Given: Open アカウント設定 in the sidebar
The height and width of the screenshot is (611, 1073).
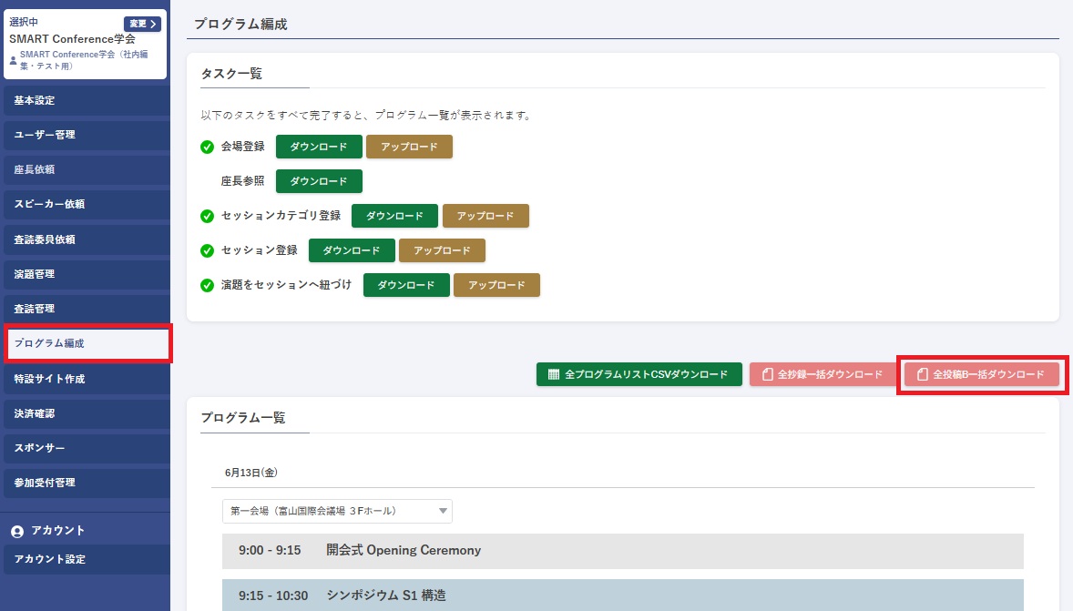Looking at the screenshot, I should click(x=86, y=559).
